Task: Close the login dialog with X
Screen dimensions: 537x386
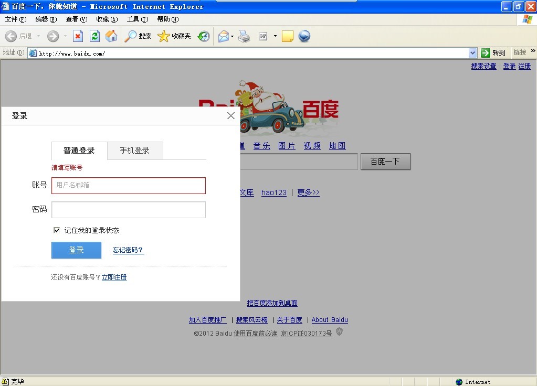Action: (x=230, y=116)
